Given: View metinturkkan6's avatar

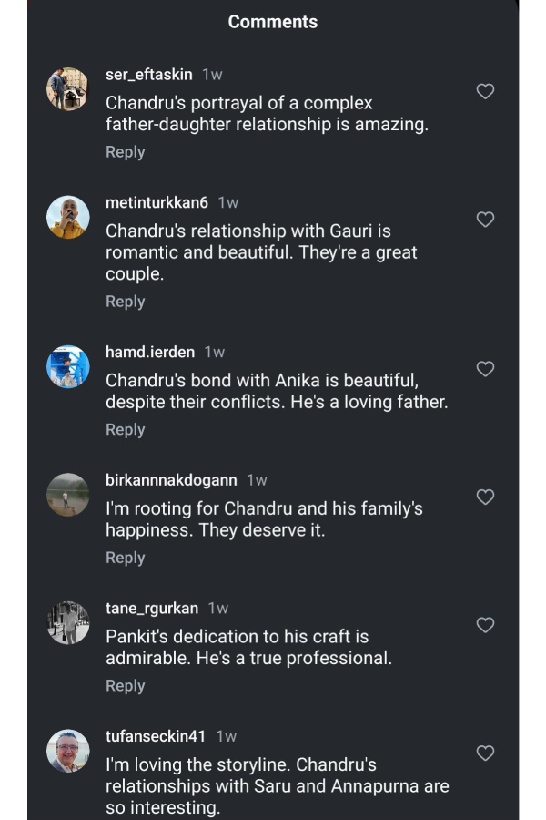Looking at the screenshot, I should tap(68, 217).
